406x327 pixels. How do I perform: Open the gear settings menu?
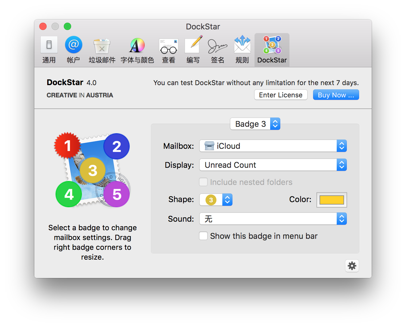click(x=352, y=266)
